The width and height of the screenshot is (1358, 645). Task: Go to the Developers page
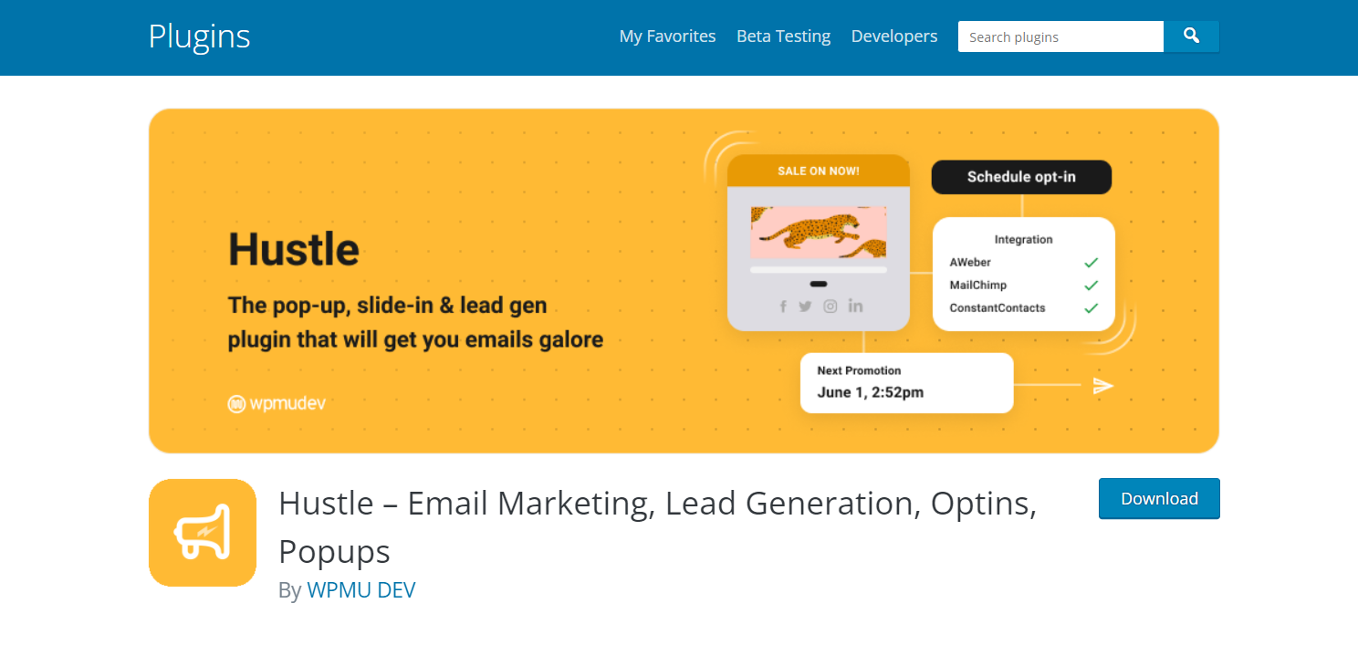click(x=894, y=36)
